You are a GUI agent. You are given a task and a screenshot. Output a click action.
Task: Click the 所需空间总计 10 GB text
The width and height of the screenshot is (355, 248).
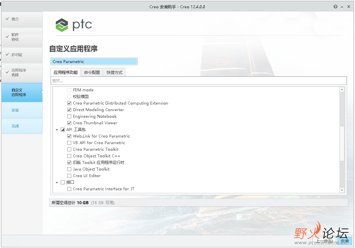click(x=70, y=203)
